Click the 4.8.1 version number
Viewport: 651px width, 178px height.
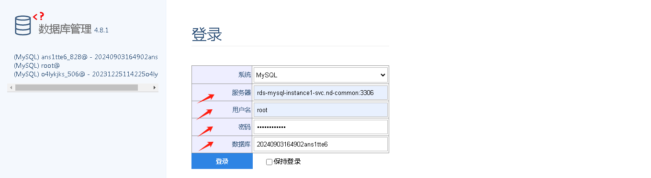(101, 31)
